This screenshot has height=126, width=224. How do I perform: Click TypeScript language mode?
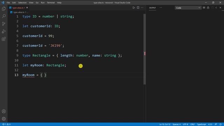click(202, 125)
